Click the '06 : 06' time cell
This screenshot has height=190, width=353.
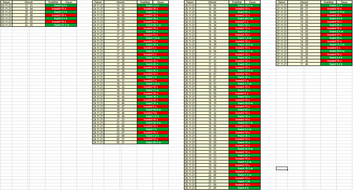point(304,5)
